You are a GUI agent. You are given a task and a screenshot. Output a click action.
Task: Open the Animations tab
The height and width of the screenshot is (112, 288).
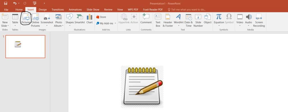tap(75, 10)
